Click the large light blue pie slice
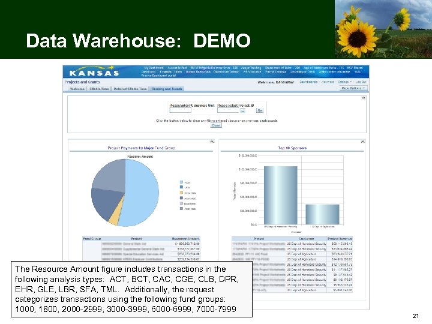This screenshot has width=432, height=324. coord(142,193)
